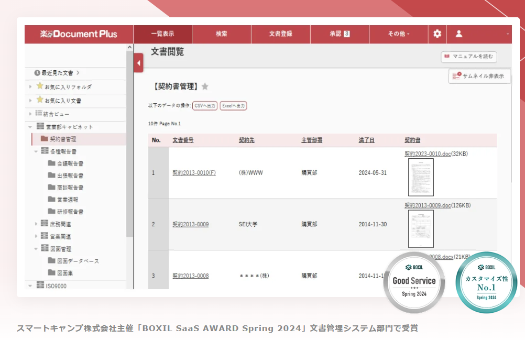Go to the 文書登録 tab

click(281, 34)
